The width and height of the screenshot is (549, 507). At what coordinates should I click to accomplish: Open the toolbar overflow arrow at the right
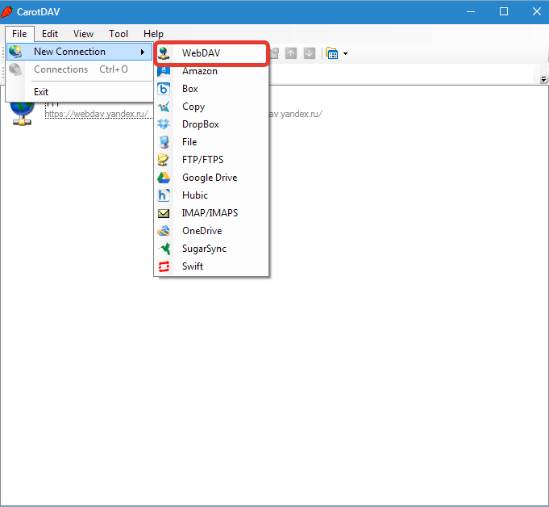(543, 80)
